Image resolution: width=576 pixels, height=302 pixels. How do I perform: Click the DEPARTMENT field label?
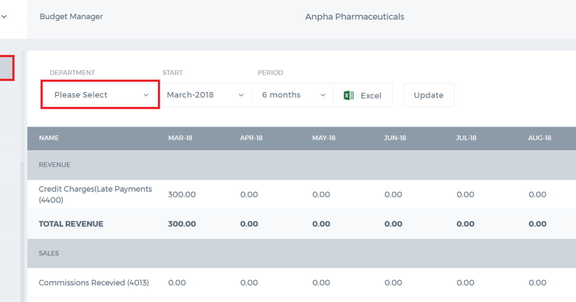[x=72, y=73]
